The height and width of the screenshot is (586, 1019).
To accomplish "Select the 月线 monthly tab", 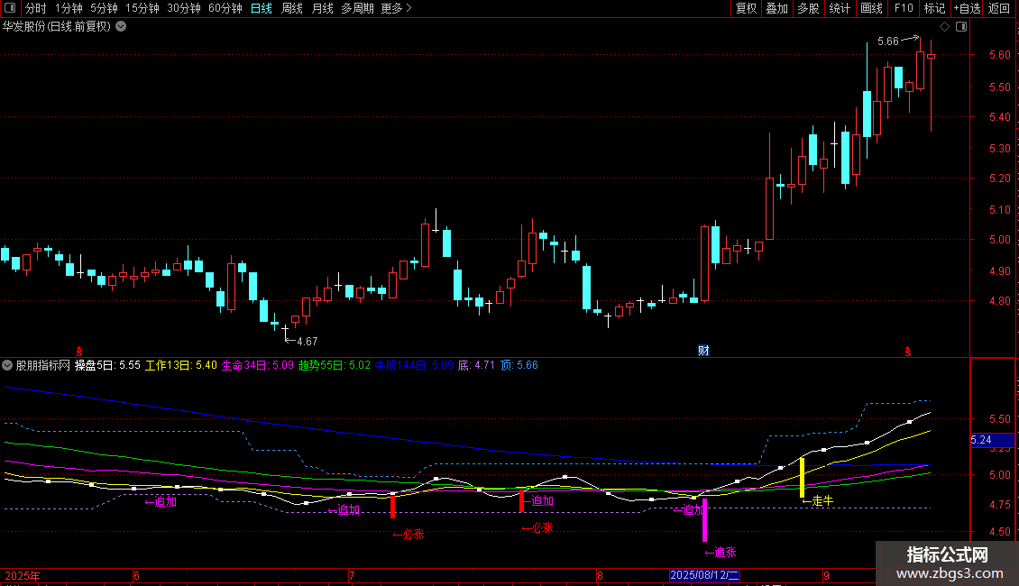I will [x=322, y=8].
